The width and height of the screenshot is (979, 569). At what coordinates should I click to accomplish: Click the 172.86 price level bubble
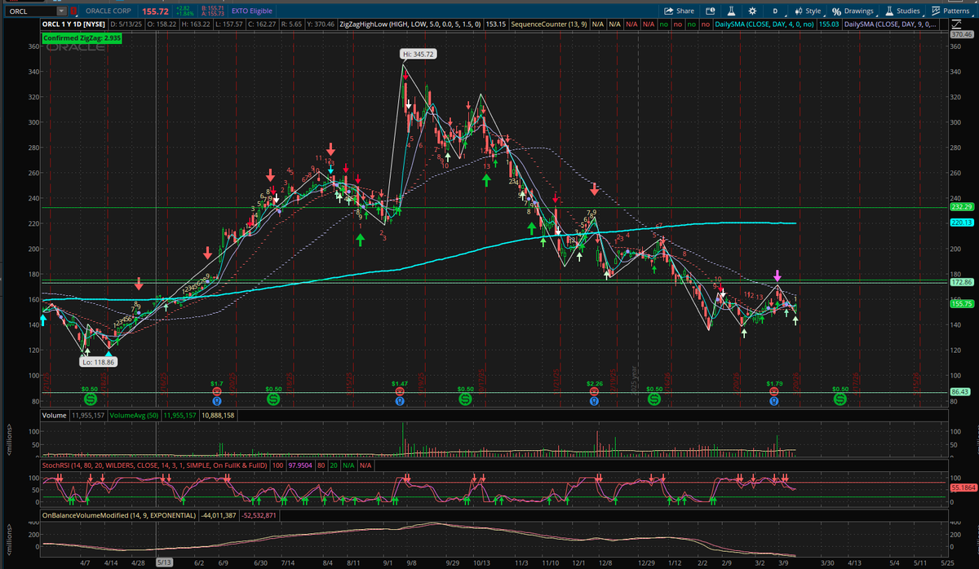coord(963,281)
